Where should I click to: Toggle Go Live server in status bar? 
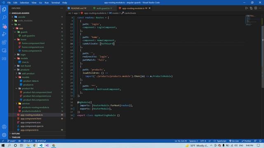tap(234, 141)
